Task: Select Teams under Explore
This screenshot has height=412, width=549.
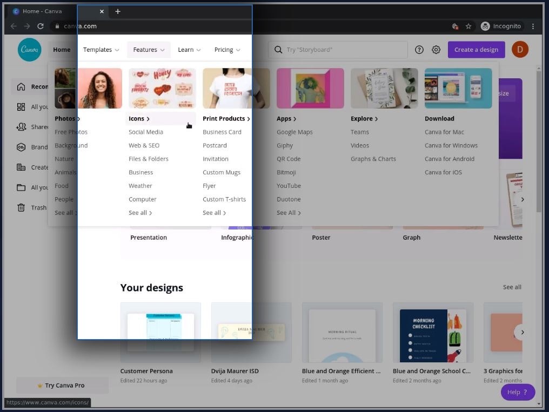Action: (359, 132)
